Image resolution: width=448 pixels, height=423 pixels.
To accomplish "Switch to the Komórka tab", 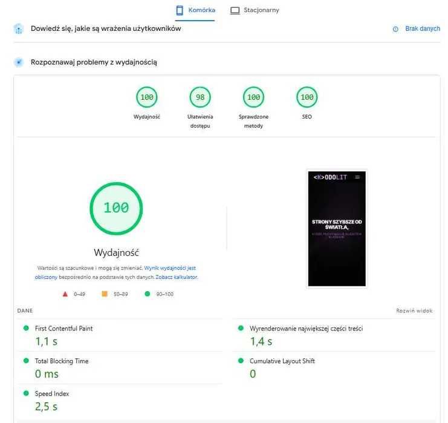I will [195, 10].
